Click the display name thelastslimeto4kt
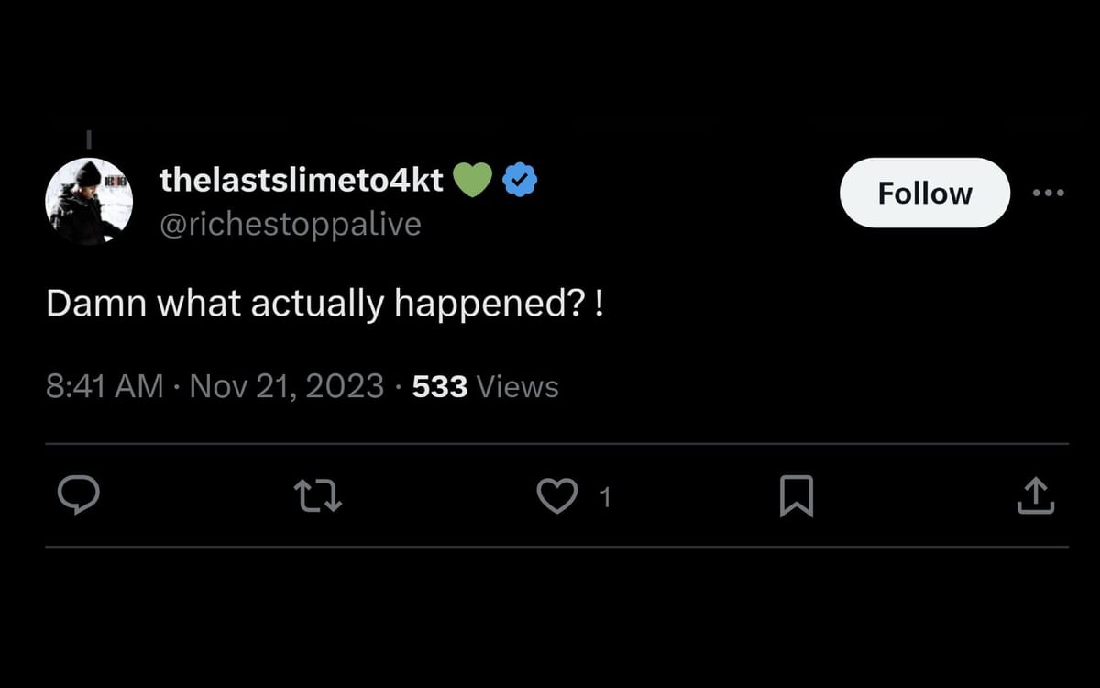Image resolution: width=1100 pixels, height=688 pixels. (302, 180)
